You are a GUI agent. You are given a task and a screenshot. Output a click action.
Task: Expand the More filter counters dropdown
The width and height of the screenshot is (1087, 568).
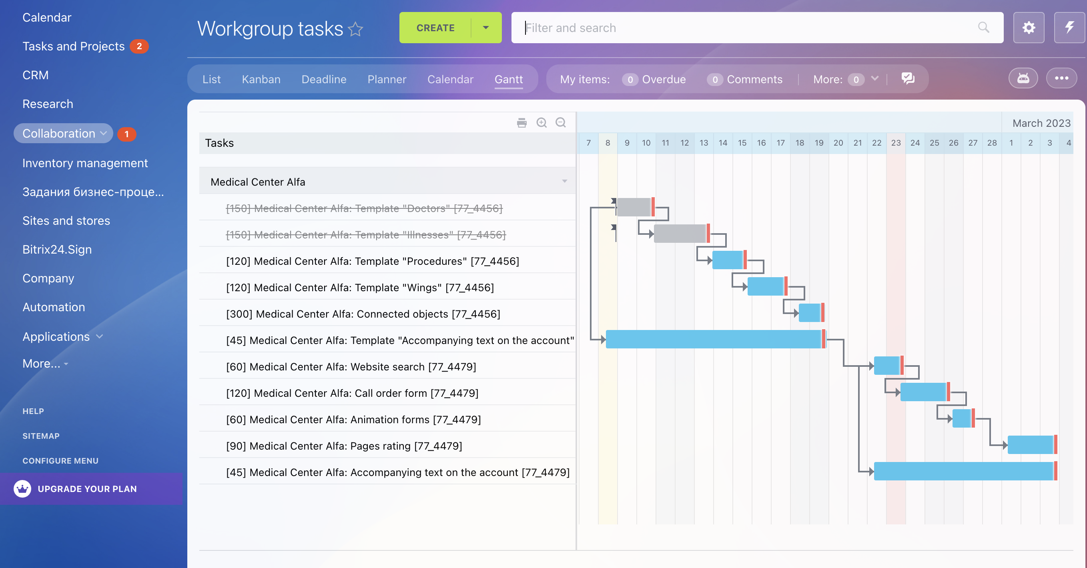875,78
